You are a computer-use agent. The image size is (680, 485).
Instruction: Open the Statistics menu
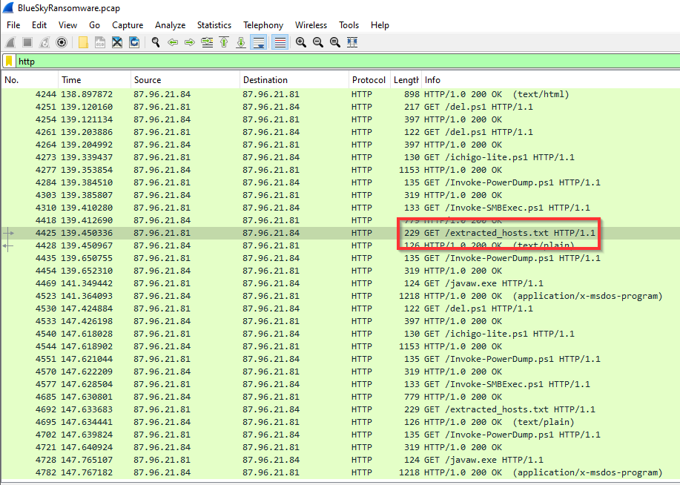click(214, 25)
